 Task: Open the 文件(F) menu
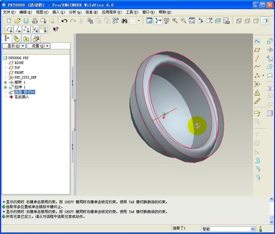tap(9, 12)
